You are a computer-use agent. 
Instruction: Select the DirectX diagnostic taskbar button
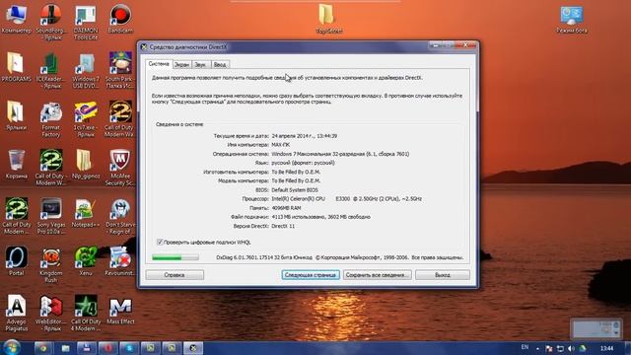tap(193, 348)
